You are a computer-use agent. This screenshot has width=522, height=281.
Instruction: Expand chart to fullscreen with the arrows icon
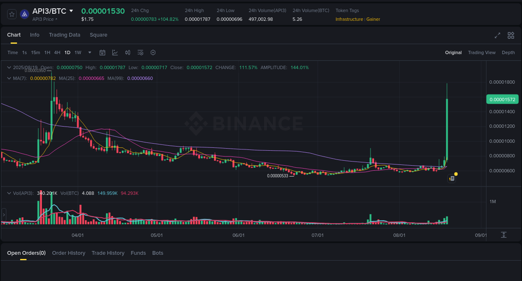[x=497, y=35]
